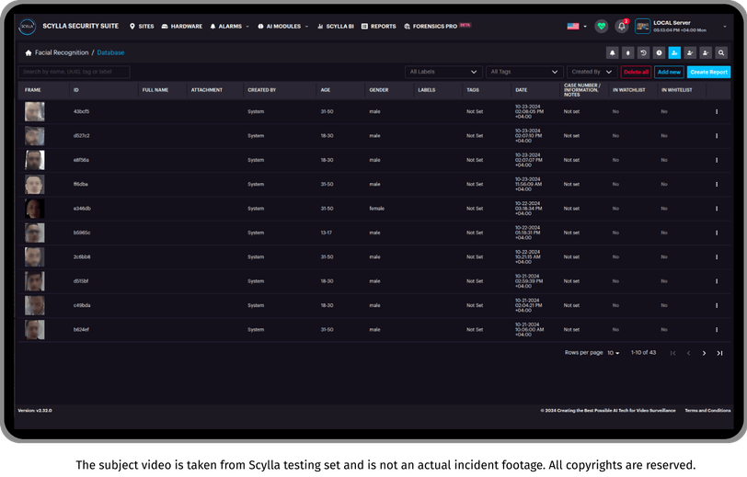Click the 'female' gender cell
This screenshot has height=477, width=747.
click(x=376, y=209)
